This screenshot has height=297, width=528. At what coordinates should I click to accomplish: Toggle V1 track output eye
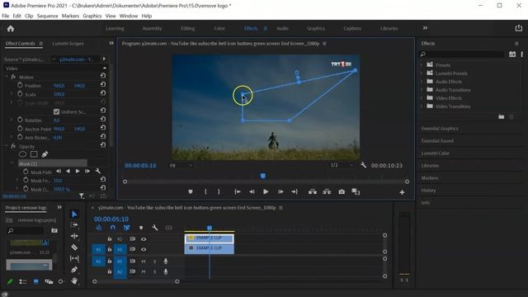tap(144, 249)
